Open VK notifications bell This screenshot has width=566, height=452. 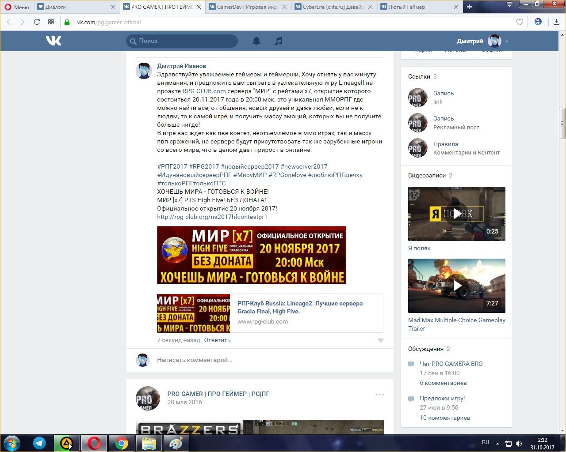pyautogui.click(x=256, y=41)
